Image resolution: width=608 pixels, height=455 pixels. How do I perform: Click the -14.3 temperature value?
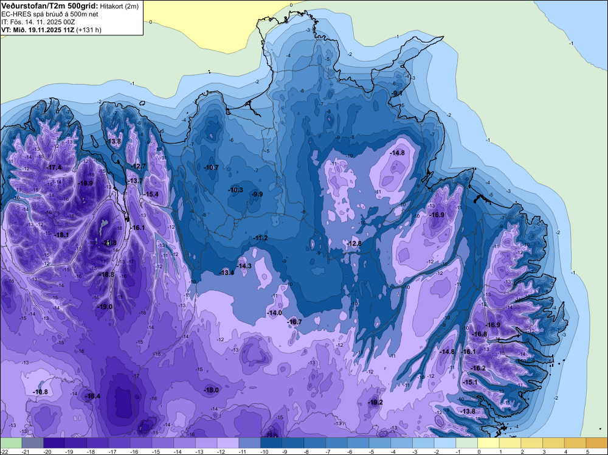(244, 266)
